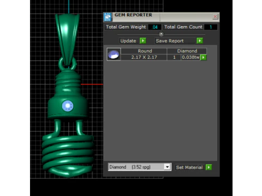The width and height of the screenshot is (262, 196).
Task: Click the '0.038tw' weight cell
Action: coord(190,57)
